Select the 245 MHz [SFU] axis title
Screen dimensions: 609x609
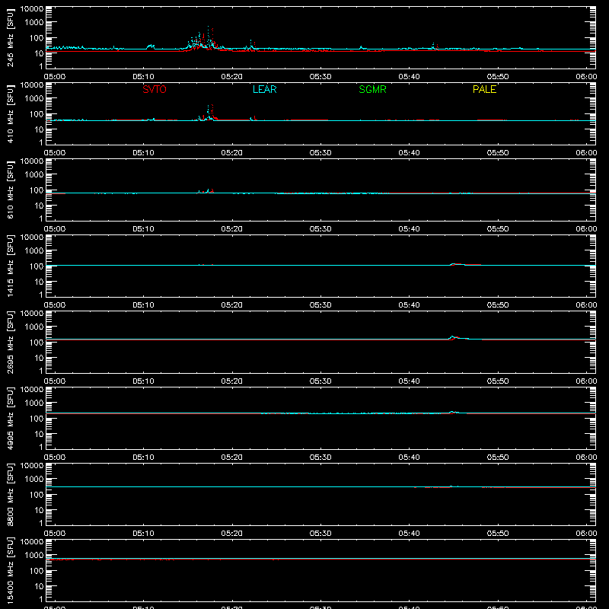click(11, 37)
